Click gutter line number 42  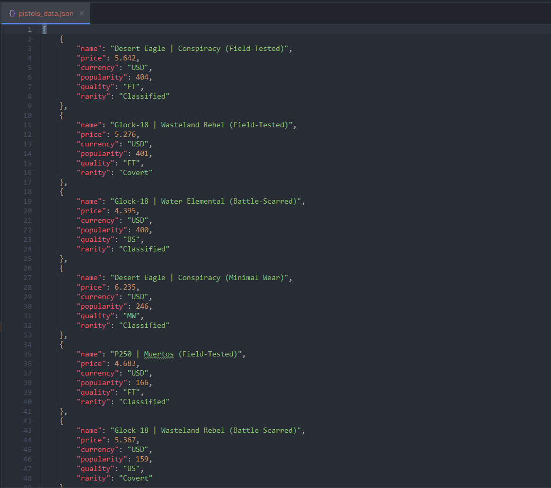(28, 421)
